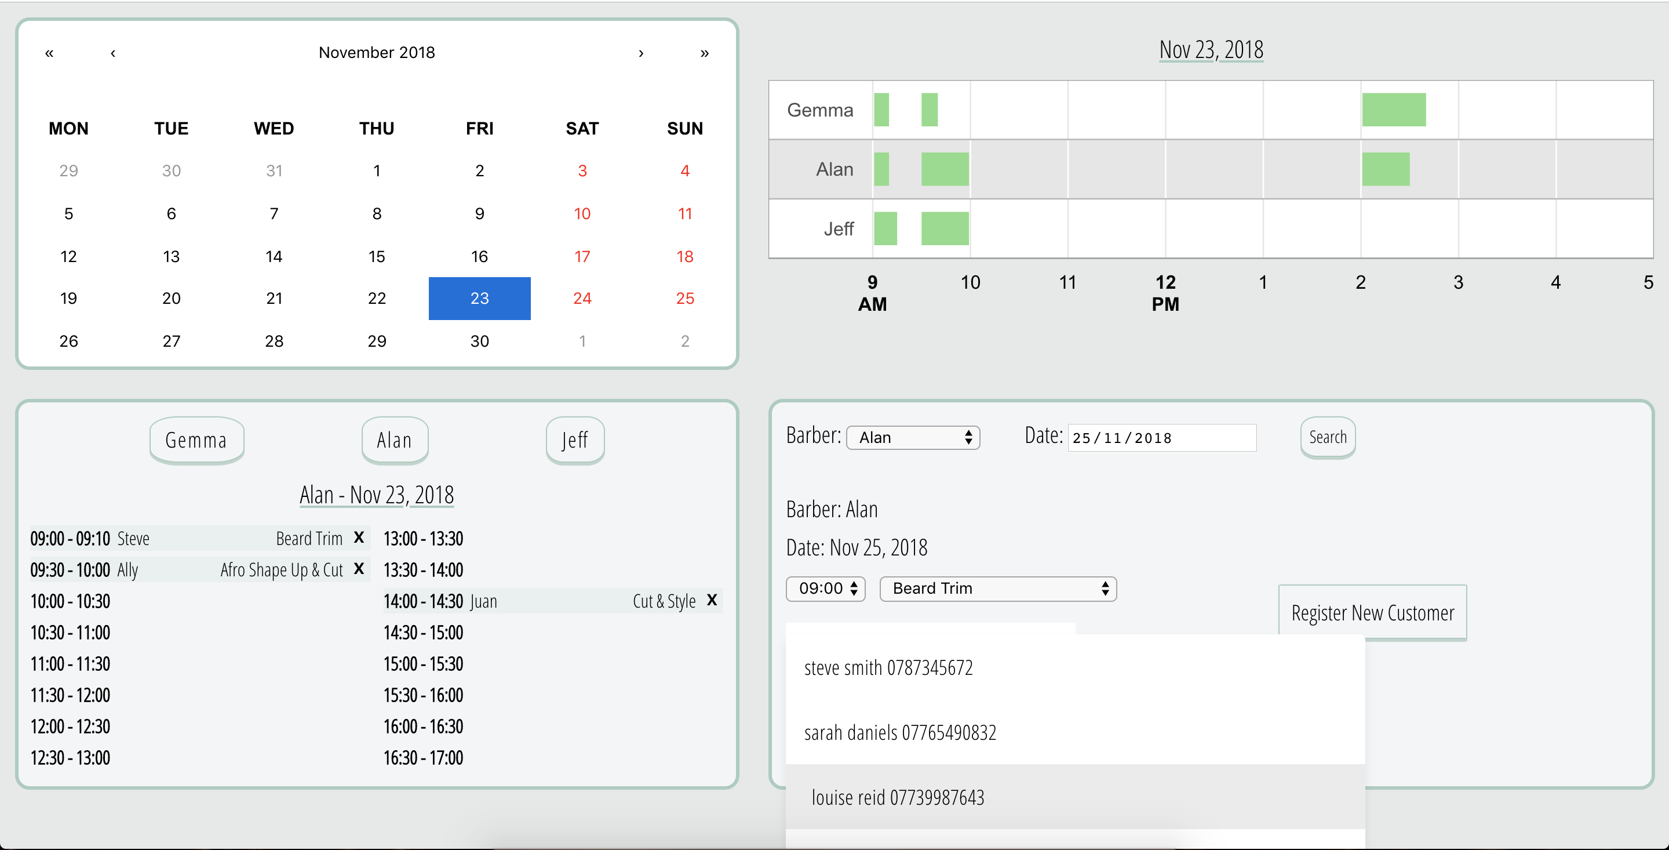Go to next month arrow
The width and height of the screenshot is (1669, 850).
pyautogui.click(x=641, y=53)
